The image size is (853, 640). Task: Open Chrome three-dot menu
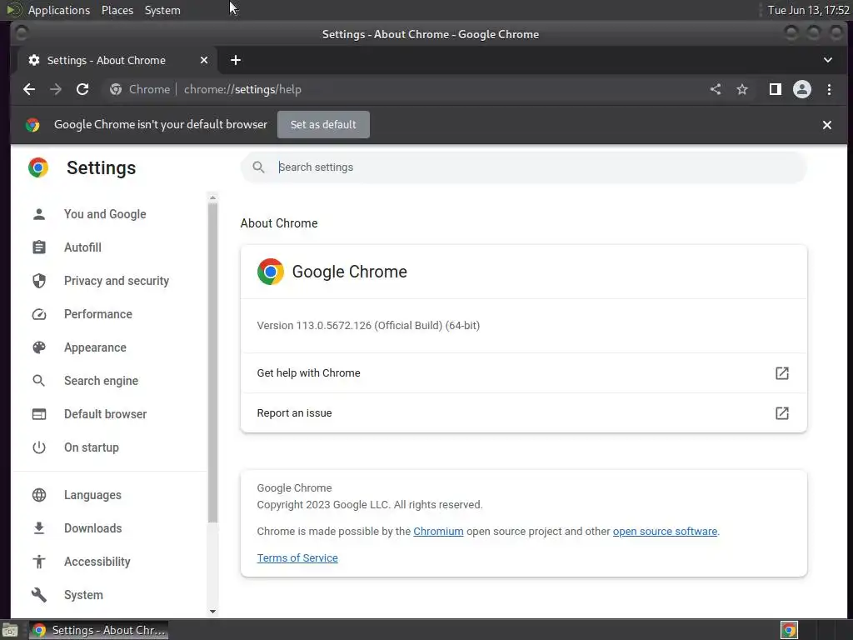tap(829, 89)
